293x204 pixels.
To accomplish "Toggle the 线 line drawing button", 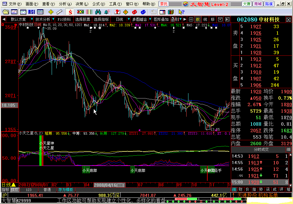I will coord(205,19).
